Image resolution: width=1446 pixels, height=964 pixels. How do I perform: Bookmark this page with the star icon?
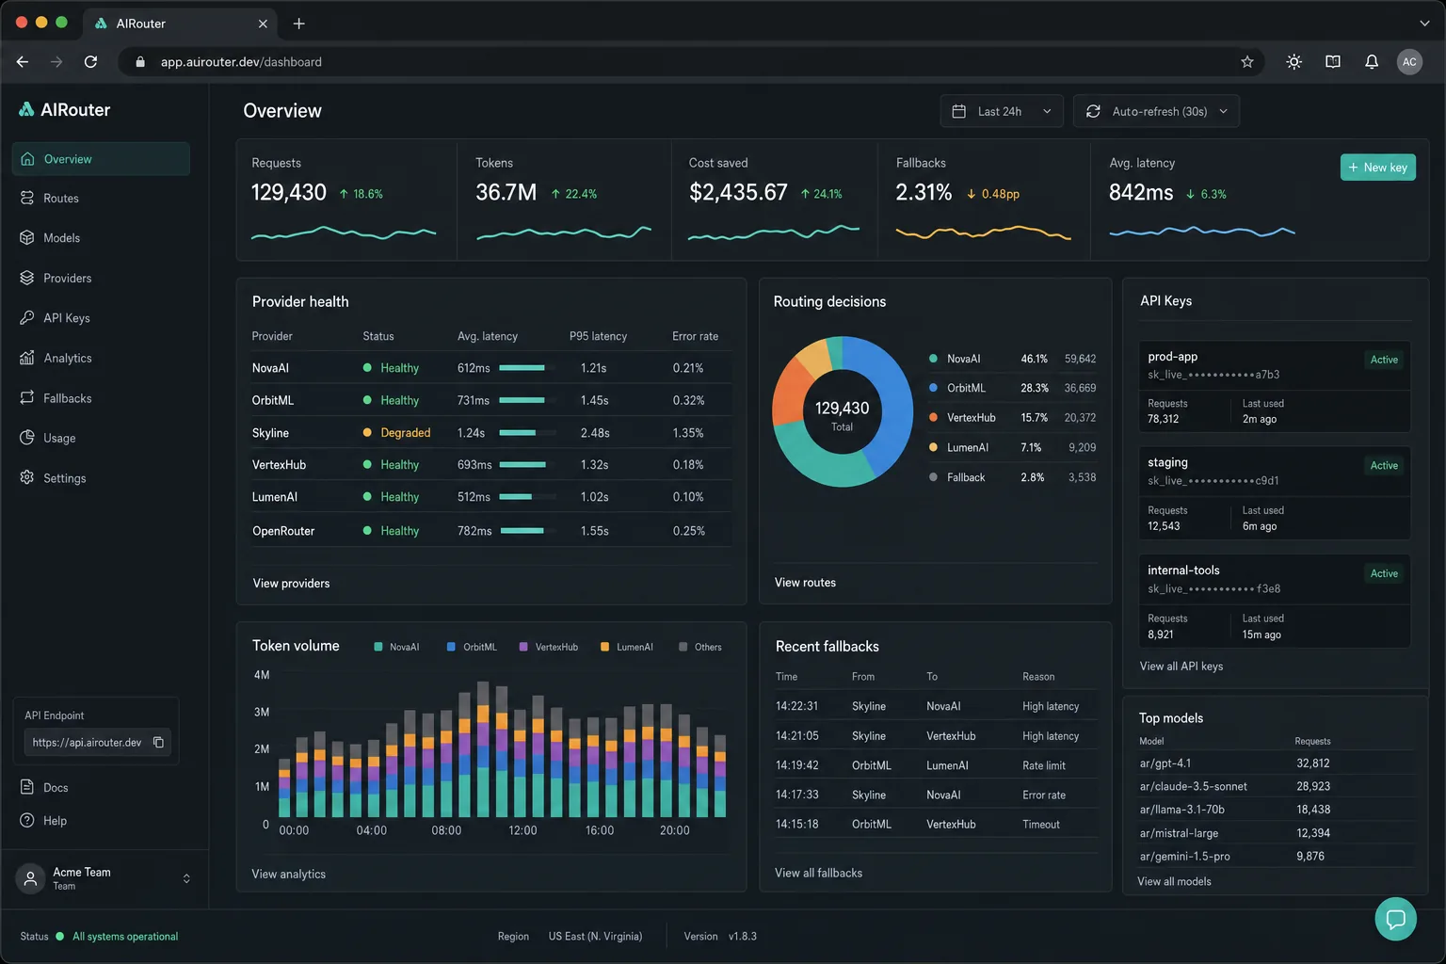point(1247,62)
